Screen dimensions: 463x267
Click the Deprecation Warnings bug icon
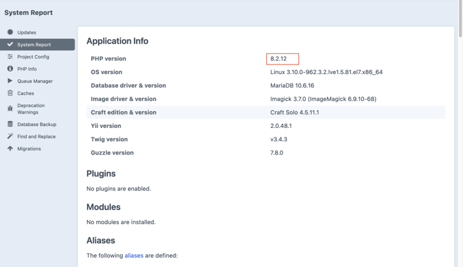pos(10,108)
